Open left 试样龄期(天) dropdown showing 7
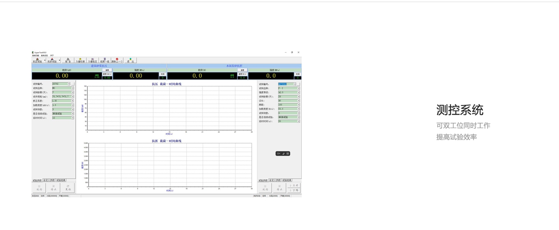The width and height of the screenshot is (559, 230). click(x=73, y=92)
